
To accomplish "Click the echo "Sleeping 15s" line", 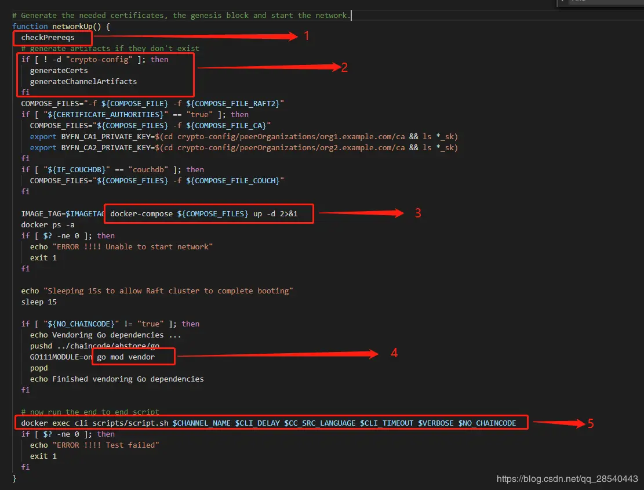I will 157,291.
